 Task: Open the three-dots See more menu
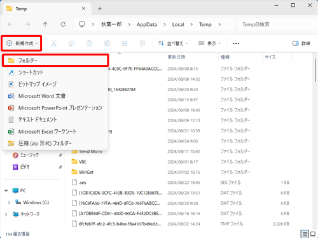click(236, 43)
